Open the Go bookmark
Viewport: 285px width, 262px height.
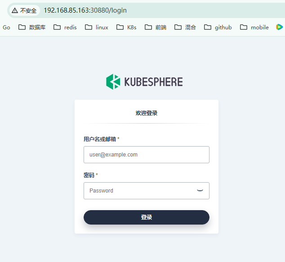point(6,28)
